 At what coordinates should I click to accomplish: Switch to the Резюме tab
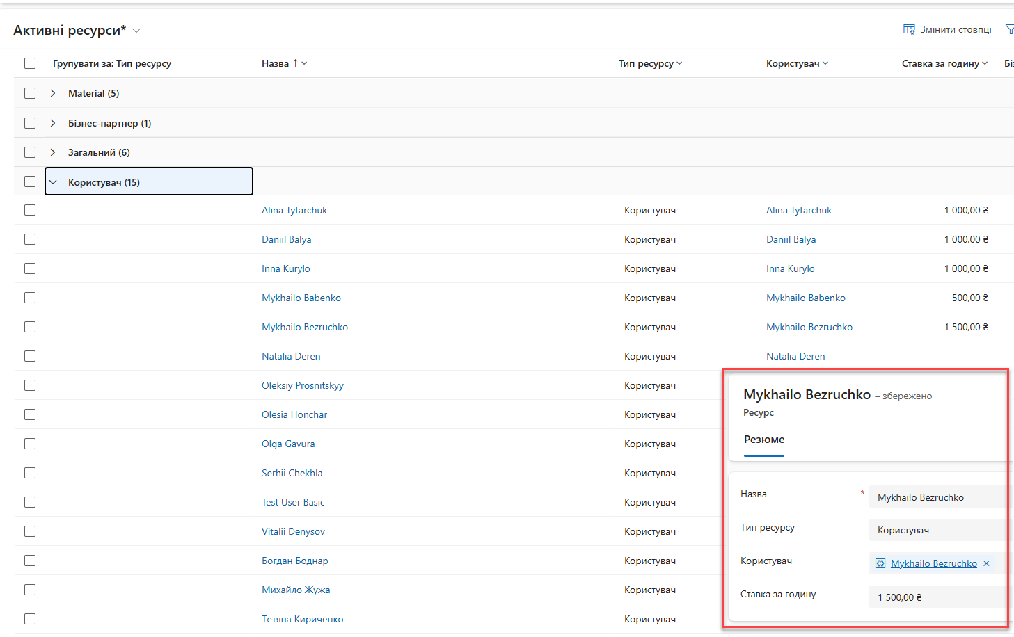click(764, 440)
